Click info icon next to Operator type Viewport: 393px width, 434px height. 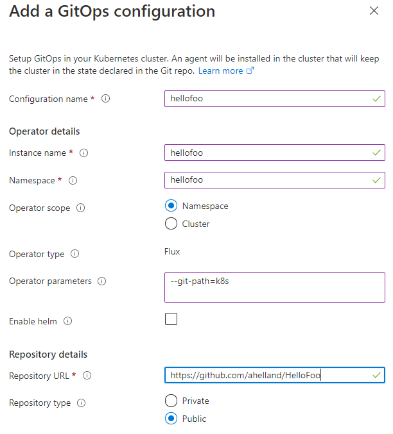point(75,253)
